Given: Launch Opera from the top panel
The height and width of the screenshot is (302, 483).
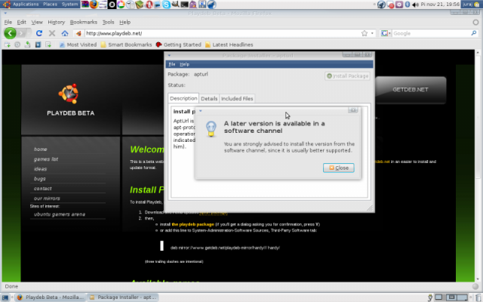Looking at the screenshot, I should coord(149,5).
